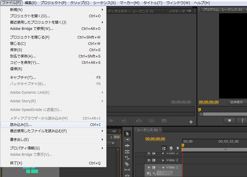Open クリップ(C) menu
247x177 pixels.
[79, 3]
